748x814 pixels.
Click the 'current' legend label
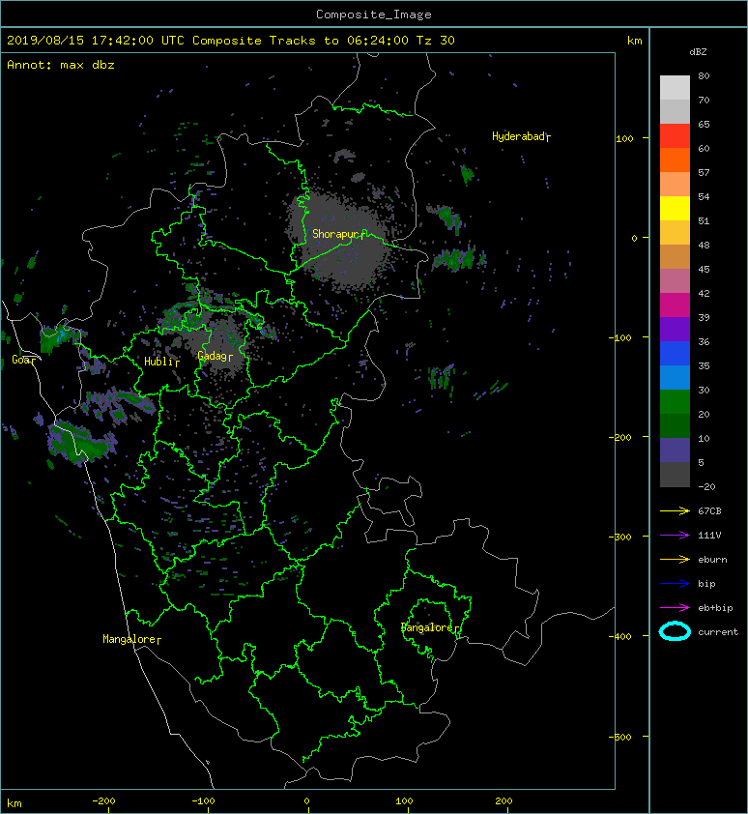coord(718,632)
